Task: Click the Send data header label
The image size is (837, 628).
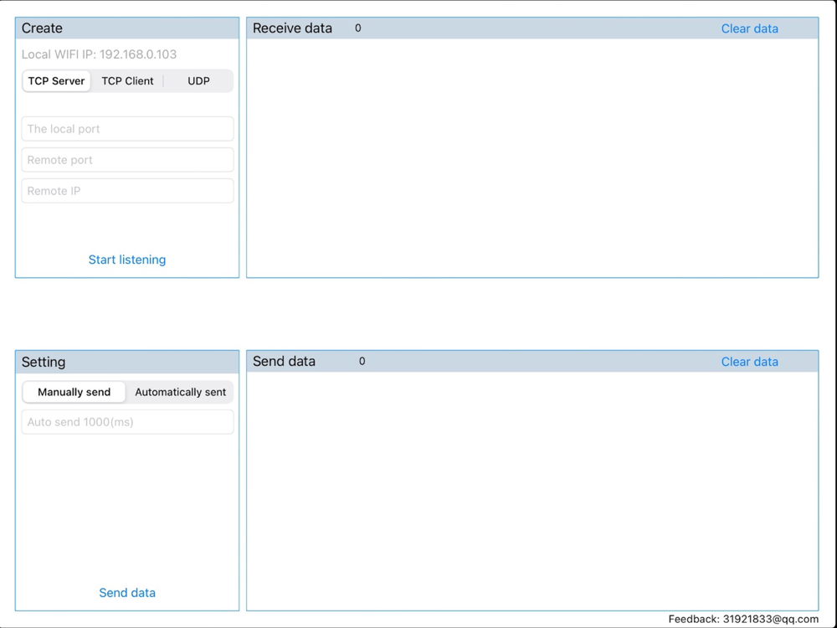Action: [x=284, y=362]
